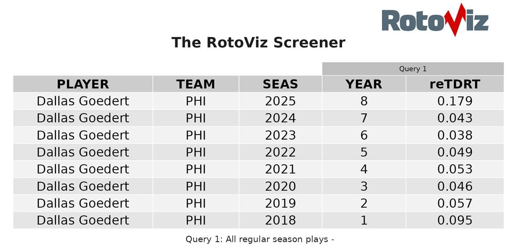Click the TEAM column header
The image size is (517, 251).
tap(196, 84)
